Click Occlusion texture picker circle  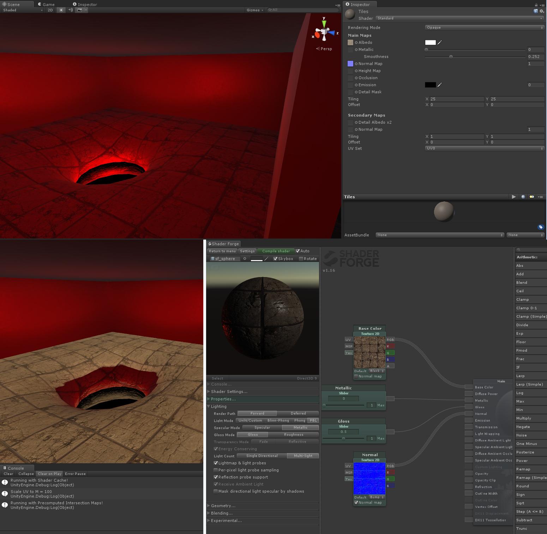coord(356,78)
